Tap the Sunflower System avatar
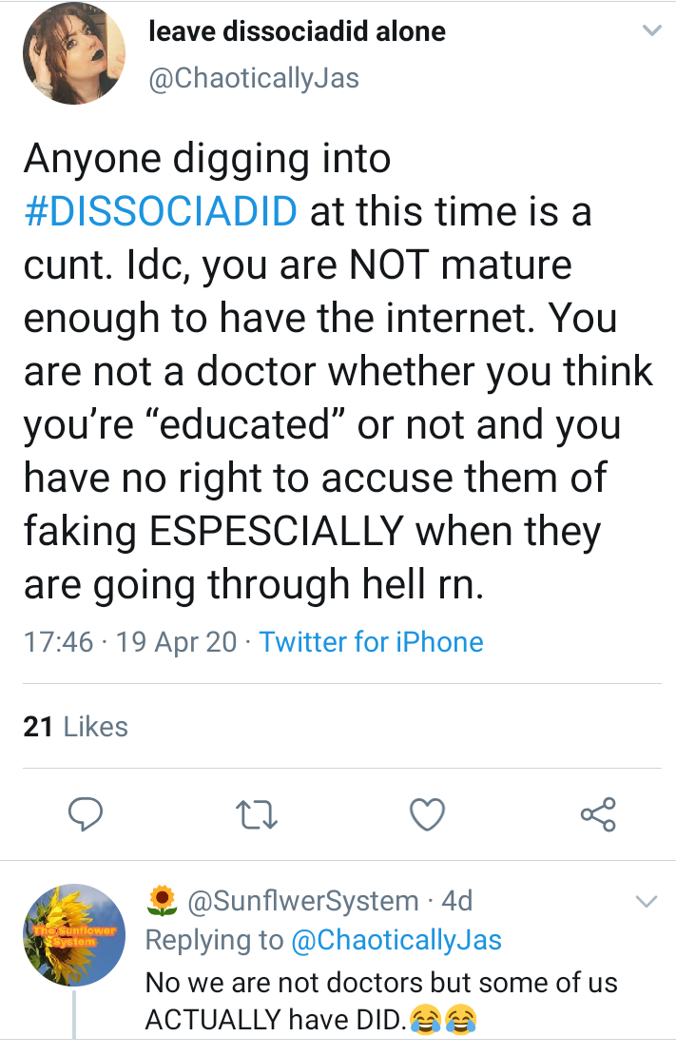Viewport: 676px width, 1056px height. (x=74, y=934)
